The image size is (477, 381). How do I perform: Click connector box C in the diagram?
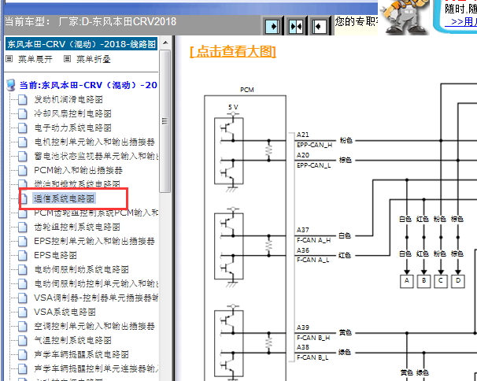click(x=441, y=281)
